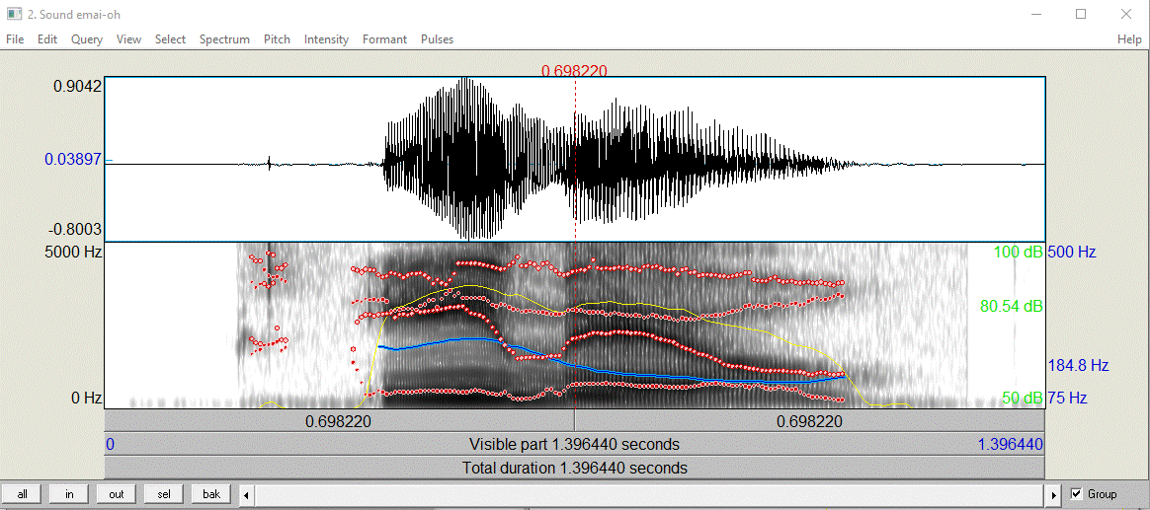
Task: Click the right 0.698220 playback segment bar
Action: pyautogui.click(x=810, y=420)
